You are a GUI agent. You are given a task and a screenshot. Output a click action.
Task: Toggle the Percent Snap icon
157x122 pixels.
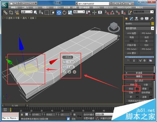118,13
